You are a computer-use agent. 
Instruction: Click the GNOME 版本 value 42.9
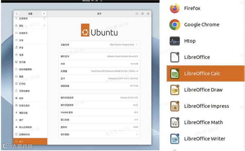click(x=136, y=112)
